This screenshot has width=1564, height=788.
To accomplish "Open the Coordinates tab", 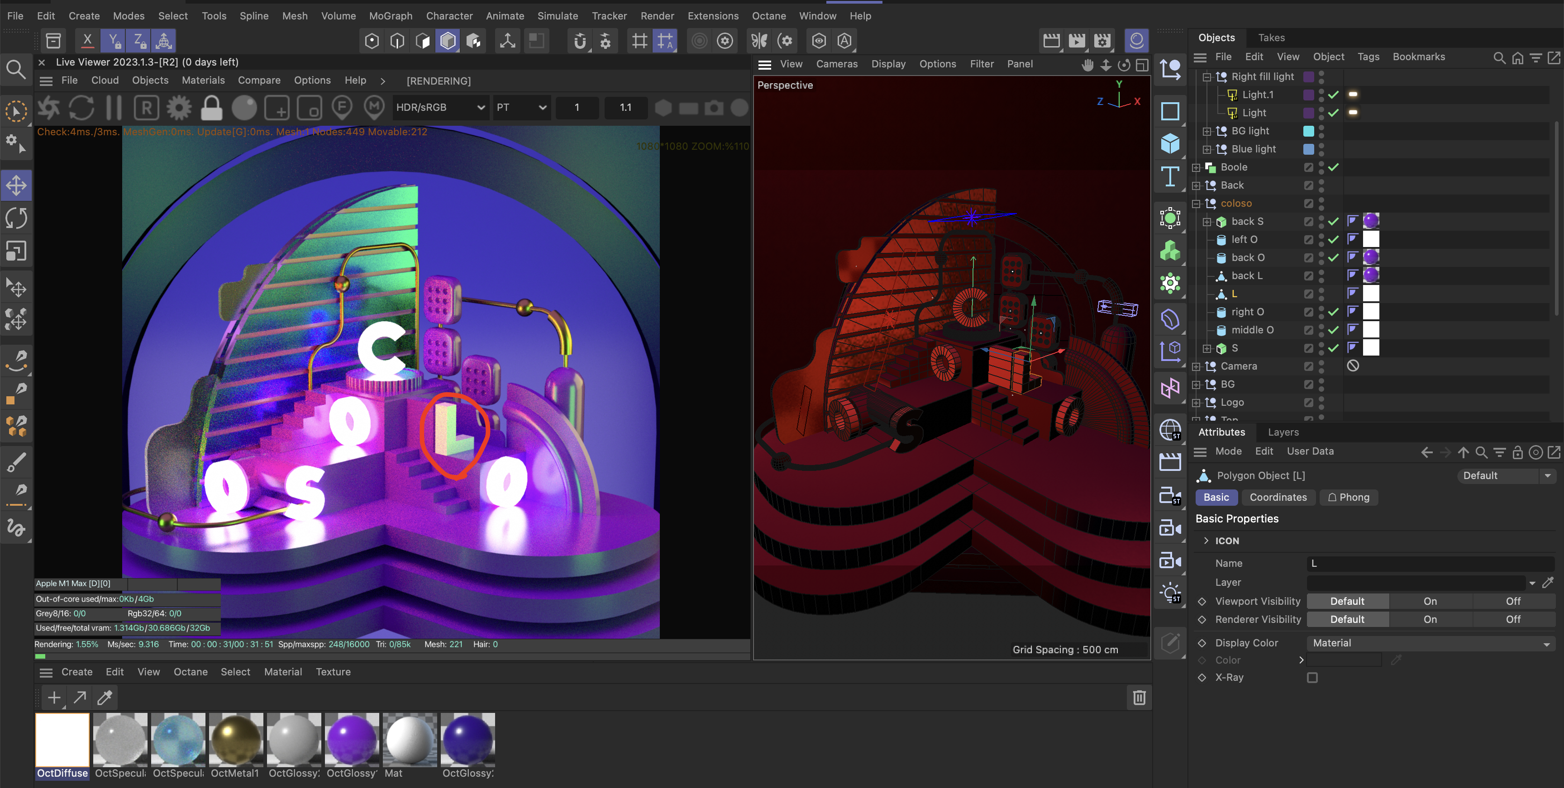I will [x=1278, y=497].
